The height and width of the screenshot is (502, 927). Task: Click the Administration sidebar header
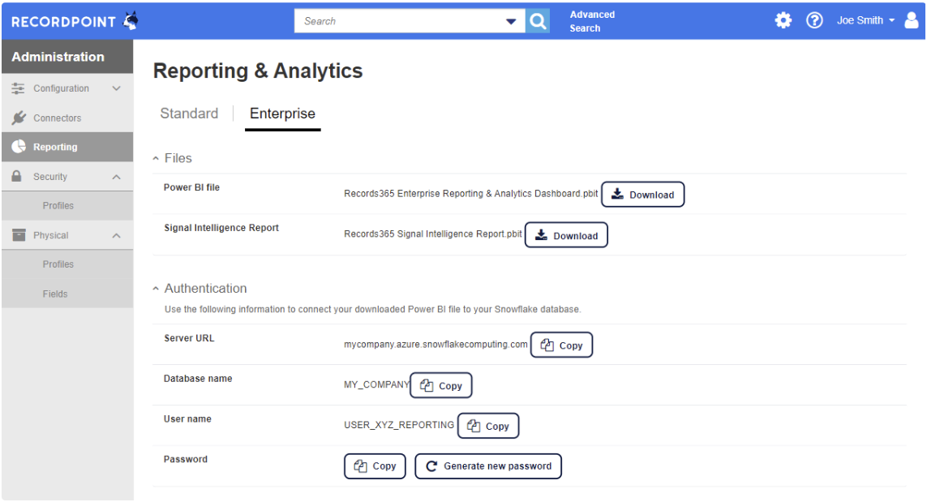pos(67,57)
